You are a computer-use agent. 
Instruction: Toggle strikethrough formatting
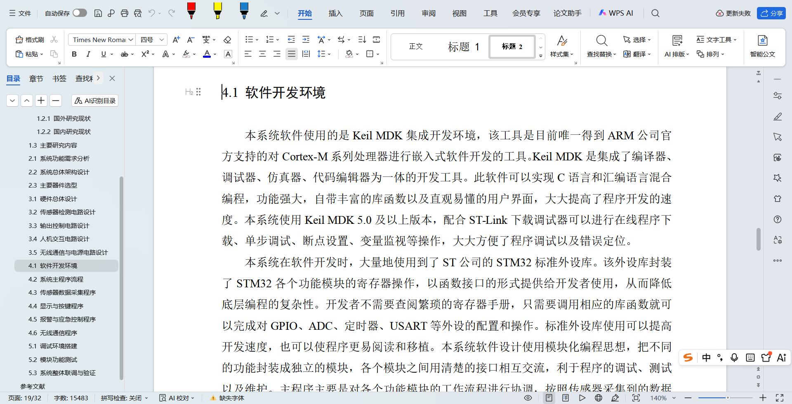pos(124,54)
